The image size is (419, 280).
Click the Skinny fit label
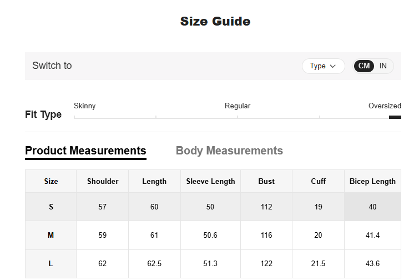click(84, 106)
